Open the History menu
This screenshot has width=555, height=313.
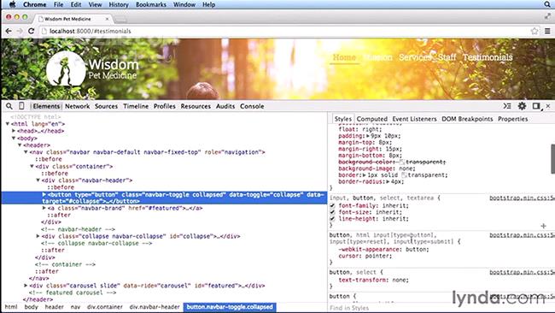[119, 4]
